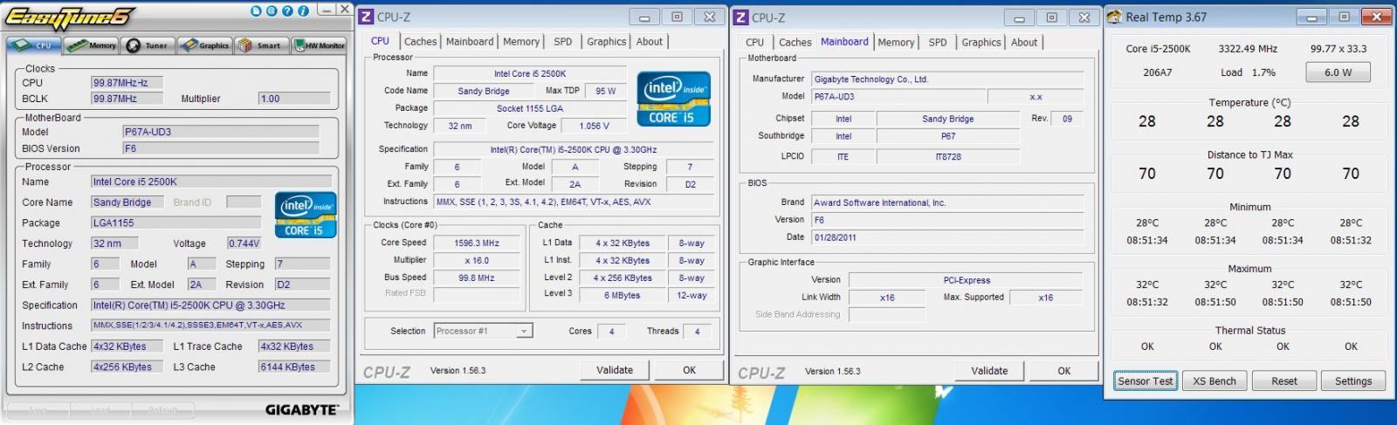Select the Mainboard tab in first CPU-Z window
The image size is (1397, 425).
(x=470, y=41)
